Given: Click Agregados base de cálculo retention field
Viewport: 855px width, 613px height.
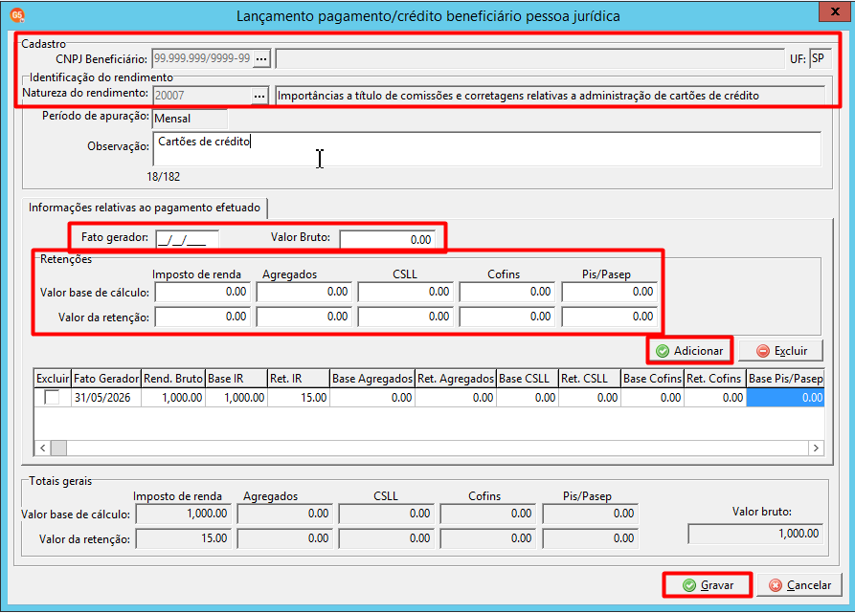Looking at the screenshot, I should 304,292.
